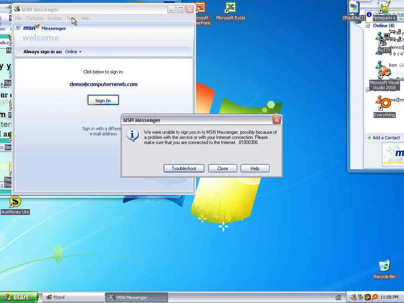Click Close button in error dialog
404x303 pixels.
point(223,168)
